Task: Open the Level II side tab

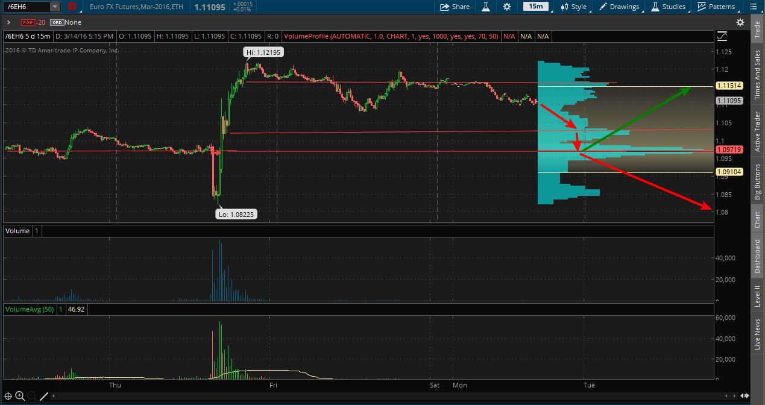Action: [x=758, y=296]
